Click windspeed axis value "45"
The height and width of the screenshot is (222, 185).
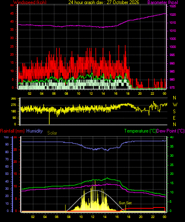point(12,14)
